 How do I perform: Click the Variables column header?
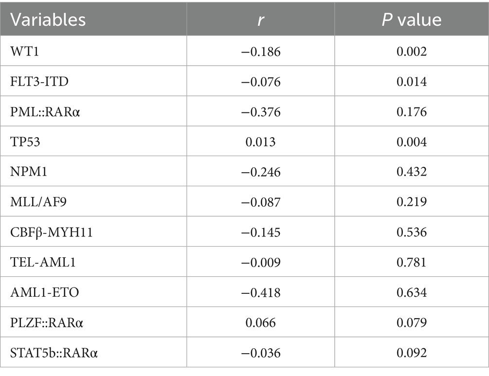pos(48,19)
